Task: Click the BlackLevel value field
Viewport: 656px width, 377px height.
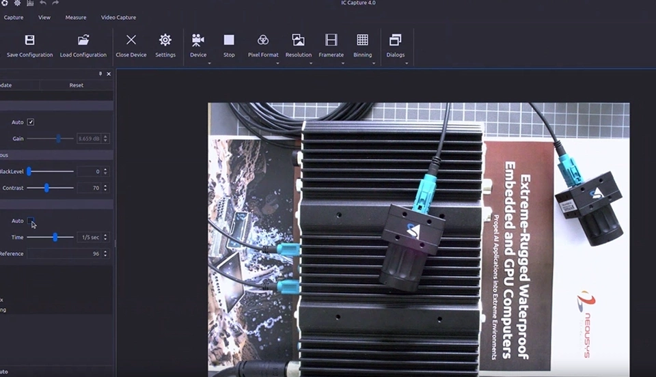Action: pyautogui.click(x=89, y=171)
